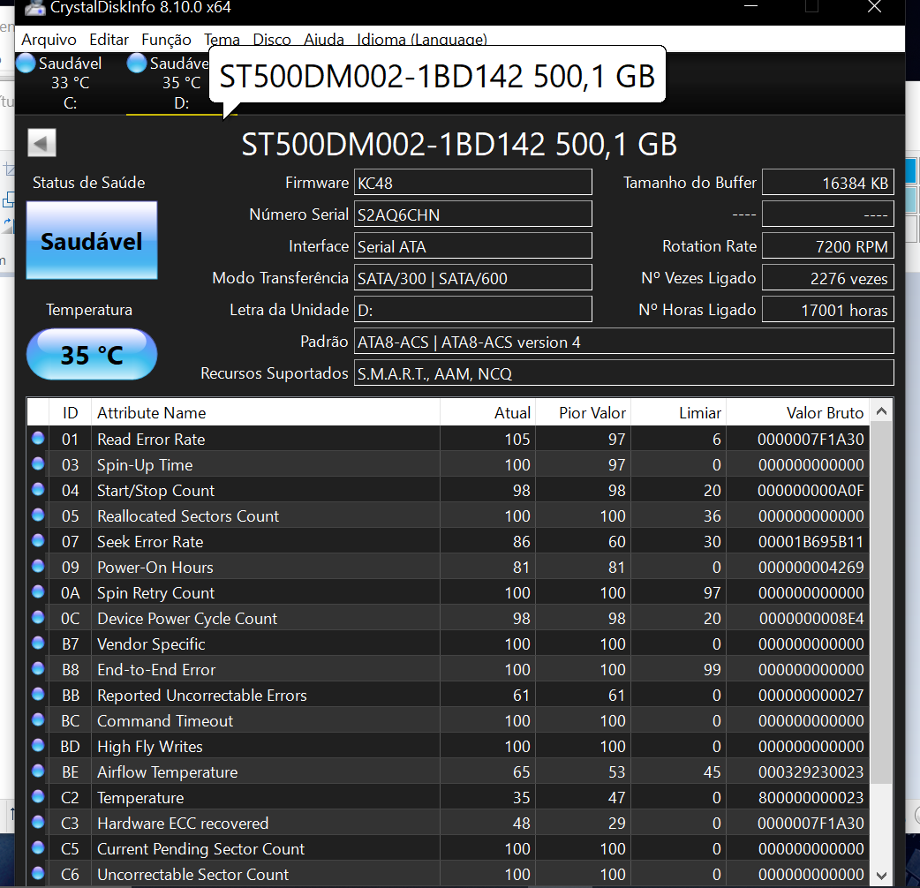
Task: Open the Tema menu
Action: pos(222,40)
